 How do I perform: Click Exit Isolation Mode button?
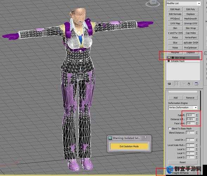129,146
